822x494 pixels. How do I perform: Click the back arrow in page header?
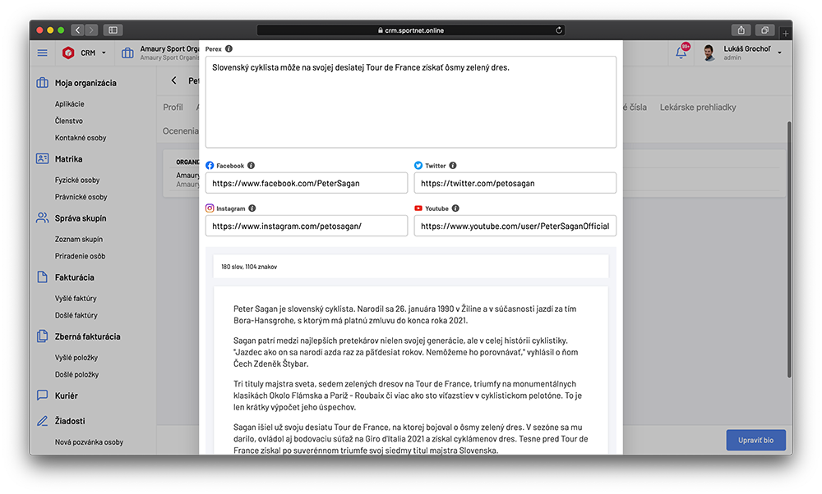point(174,80)
